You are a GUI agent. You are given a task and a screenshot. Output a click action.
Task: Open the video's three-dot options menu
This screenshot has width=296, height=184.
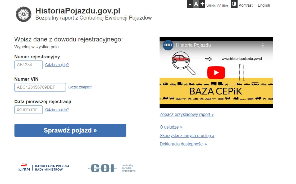pyautogui.click(x=263, y=45)
